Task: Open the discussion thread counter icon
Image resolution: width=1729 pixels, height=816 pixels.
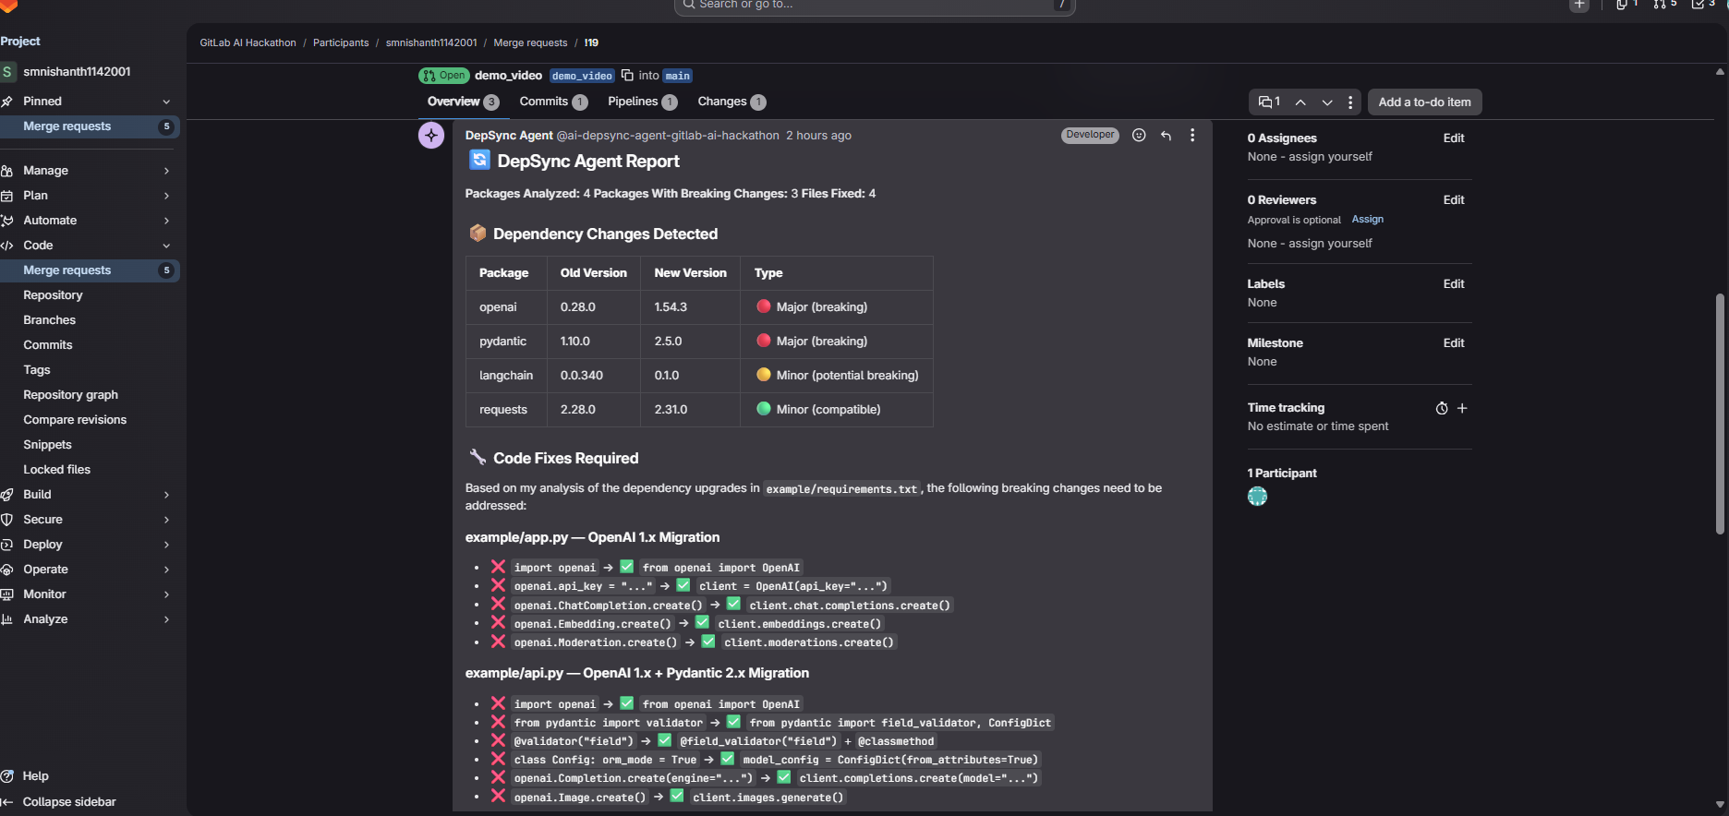Action: pyautogui.click(x=1269, y=102)
